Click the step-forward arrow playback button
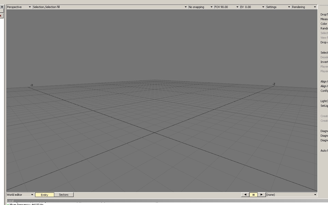 coord(261,195)
